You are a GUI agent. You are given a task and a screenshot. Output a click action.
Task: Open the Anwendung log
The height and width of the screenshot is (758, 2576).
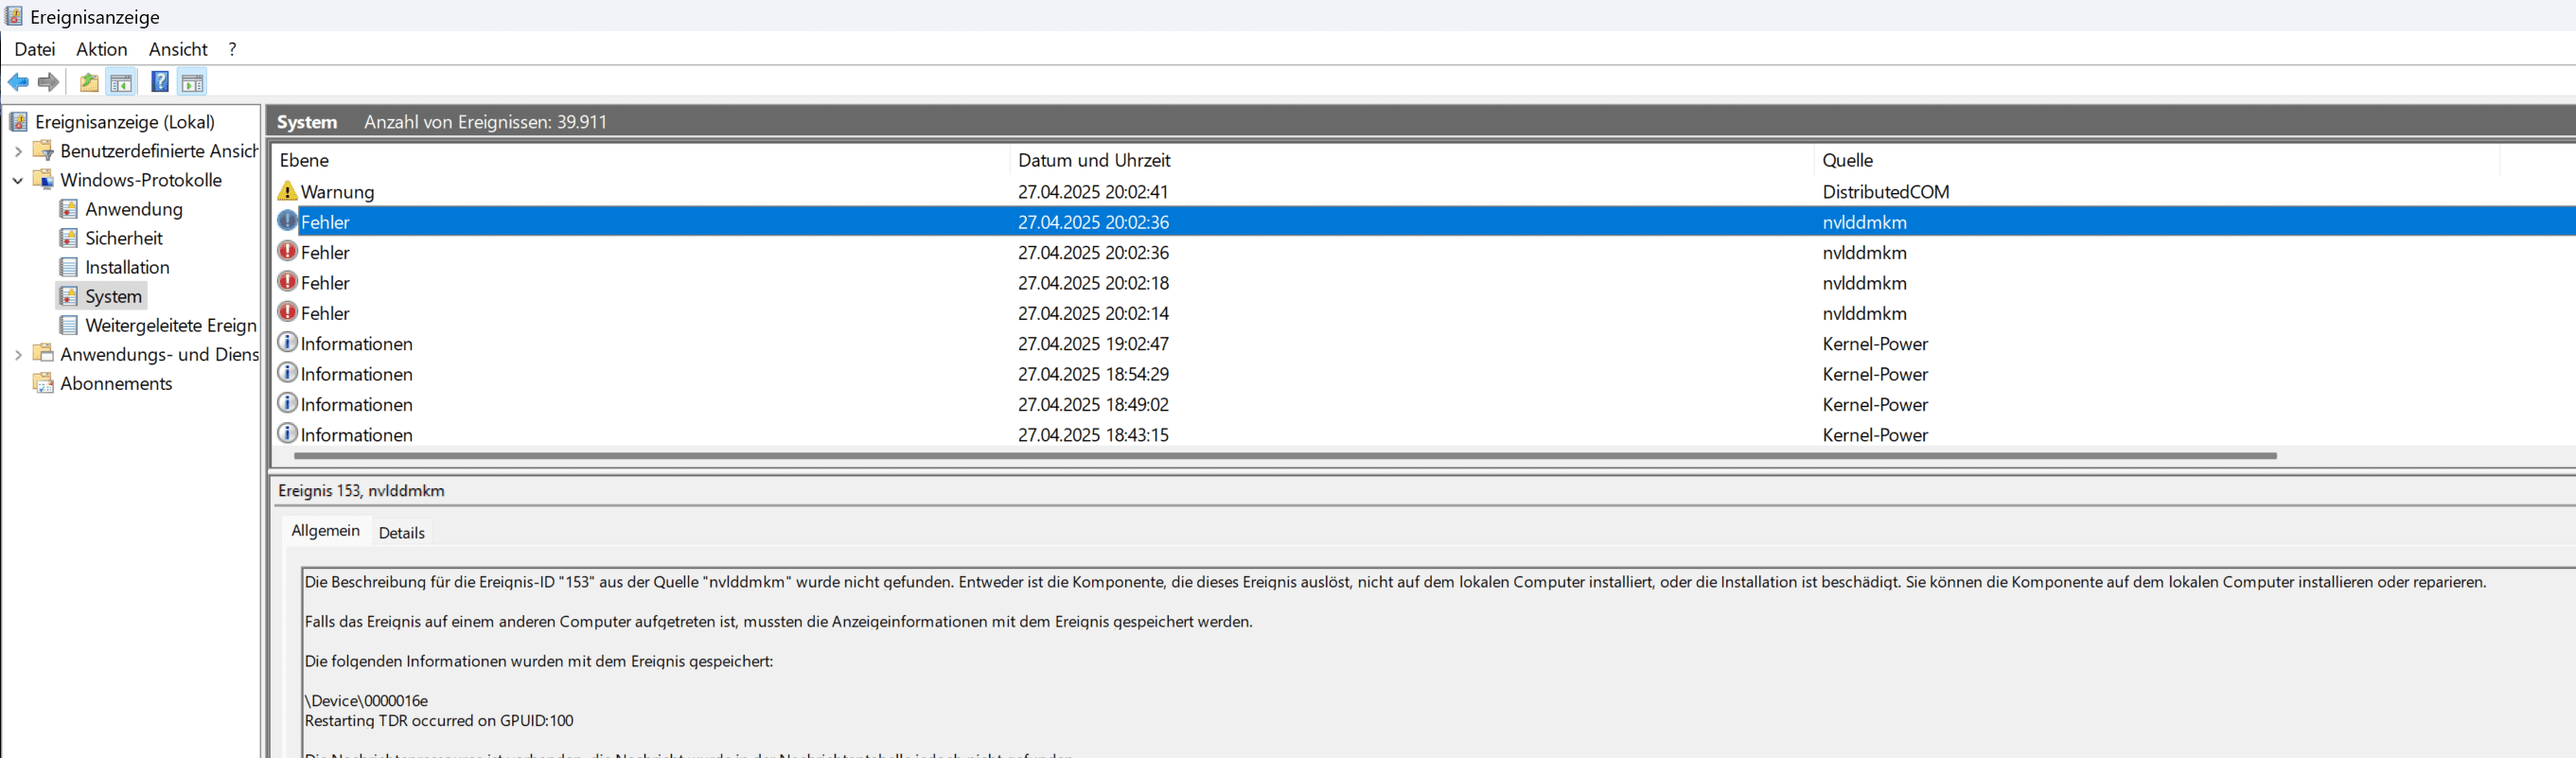coord(134,209)
